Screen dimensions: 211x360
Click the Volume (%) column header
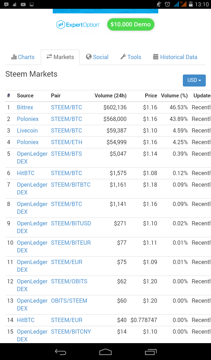pos(174,96)
